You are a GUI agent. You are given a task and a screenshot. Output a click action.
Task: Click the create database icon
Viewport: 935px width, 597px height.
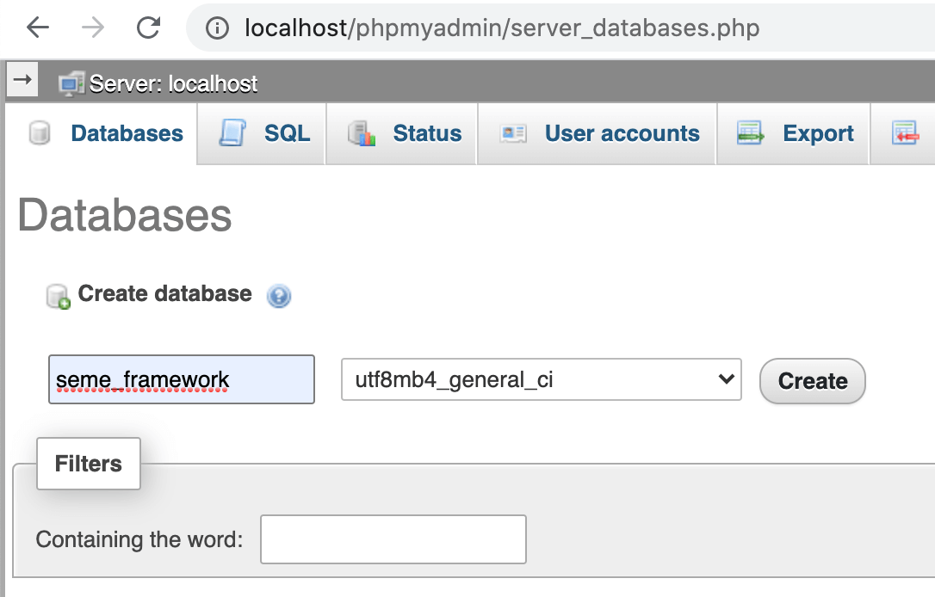point(59,296)
